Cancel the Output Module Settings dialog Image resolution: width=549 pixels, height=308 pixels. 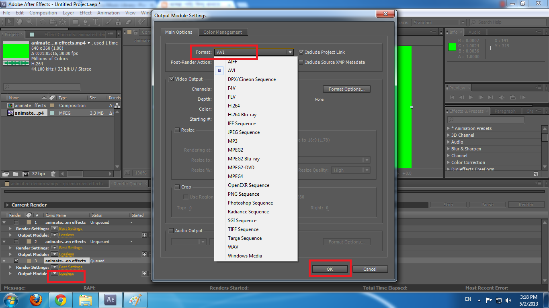tap(370, 269)
